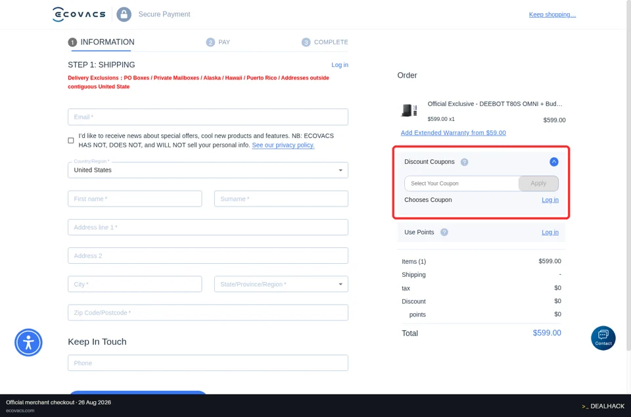This screenshot has width=631, height=417.
Task: Click the ECOVACS logo
Action: click(x=79, y=14)
